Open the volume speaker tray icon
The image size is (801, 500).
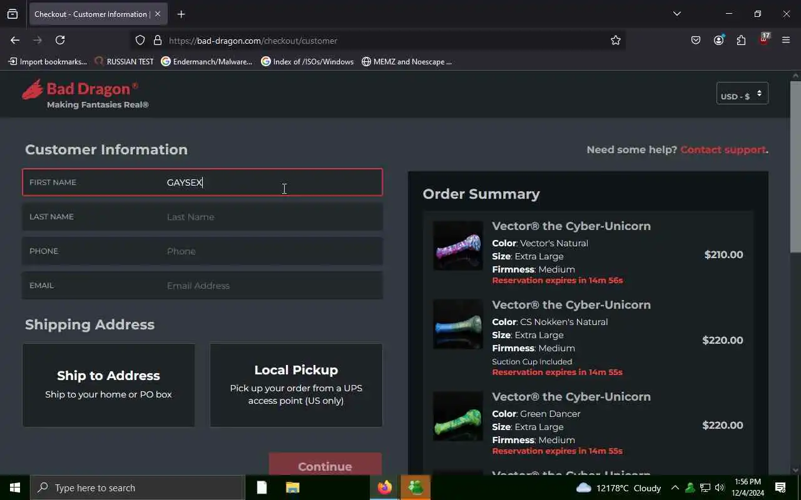point(720,488)
